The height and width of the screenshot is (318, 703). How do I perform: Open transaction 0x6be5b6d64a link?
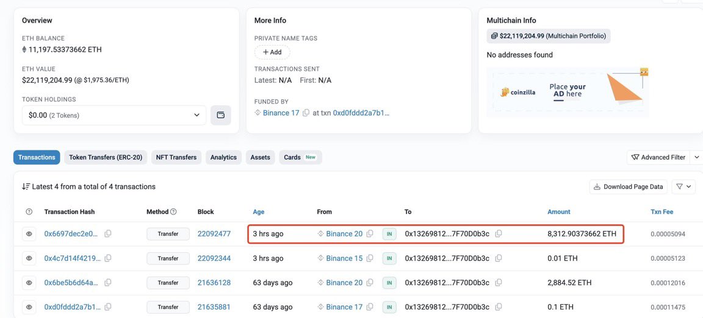coord(72,283)
